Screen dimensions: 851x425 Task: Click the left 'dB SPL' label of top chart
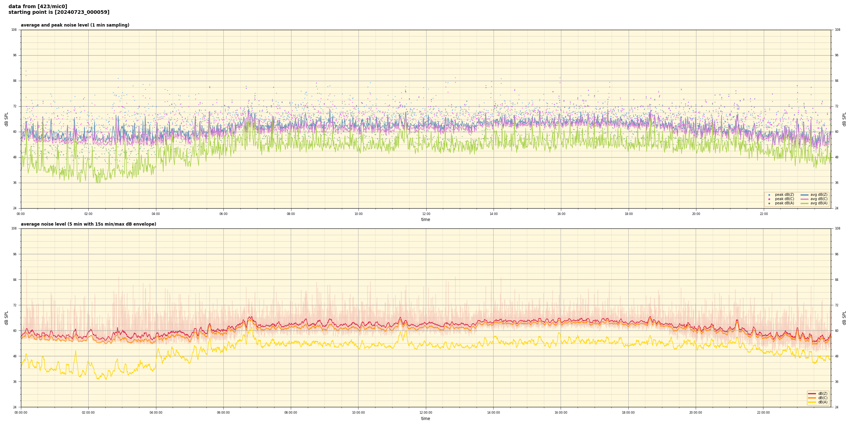[6, 119]
